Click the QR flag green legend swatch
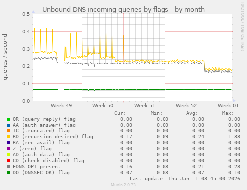This screenshot has height=190, width=247. 8,119
